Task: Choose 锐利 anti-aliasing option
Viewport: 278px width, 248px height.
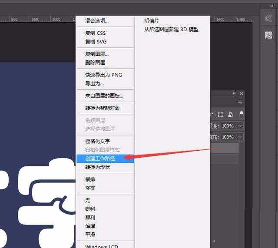Action: click(x=90, y=209)
